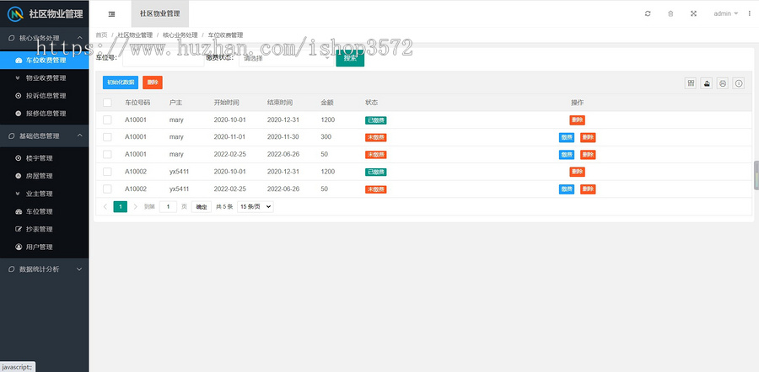Screen dimensions: 759x372
Task: Toggle the select-all checkbox in table header
Action: pos(107,103)
